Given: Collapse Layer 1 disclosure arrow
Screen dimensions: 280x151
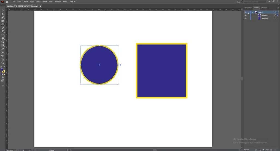Looking at the screenshot, I should click(253, 12).
